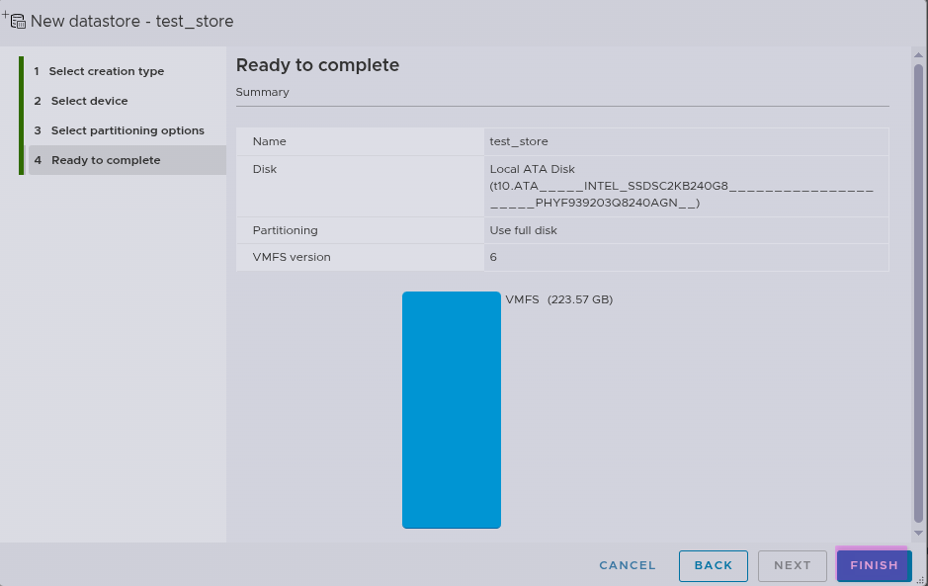Click the VMFS (223.57 GB) label

559,299
